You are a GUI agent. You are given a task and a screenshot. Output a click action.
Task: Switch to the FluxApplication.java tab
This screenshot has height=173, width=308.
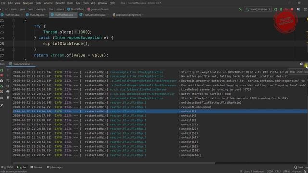tap(94, 15)
